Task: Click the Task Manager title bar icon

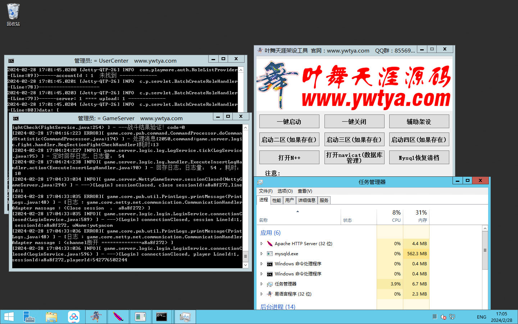Action: pos(260,182)
